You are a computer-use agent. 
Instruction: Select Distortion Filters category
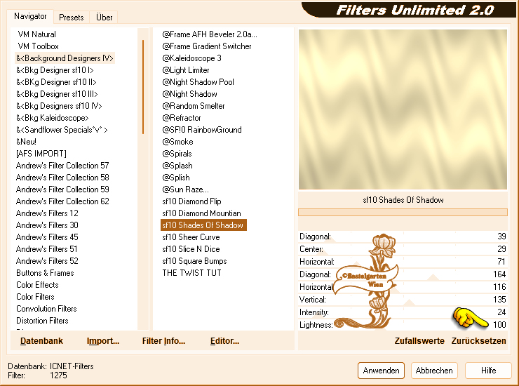[42, 321]
